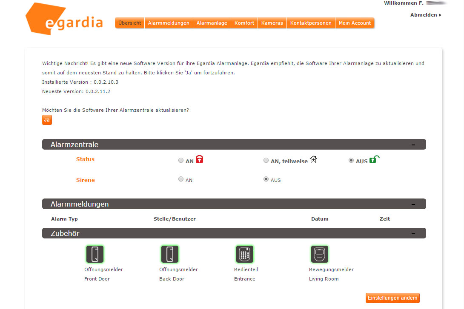Screen dimensions: 464x309
Task: Select Status AN, teilweise radio button
Action: coord(266,161)
